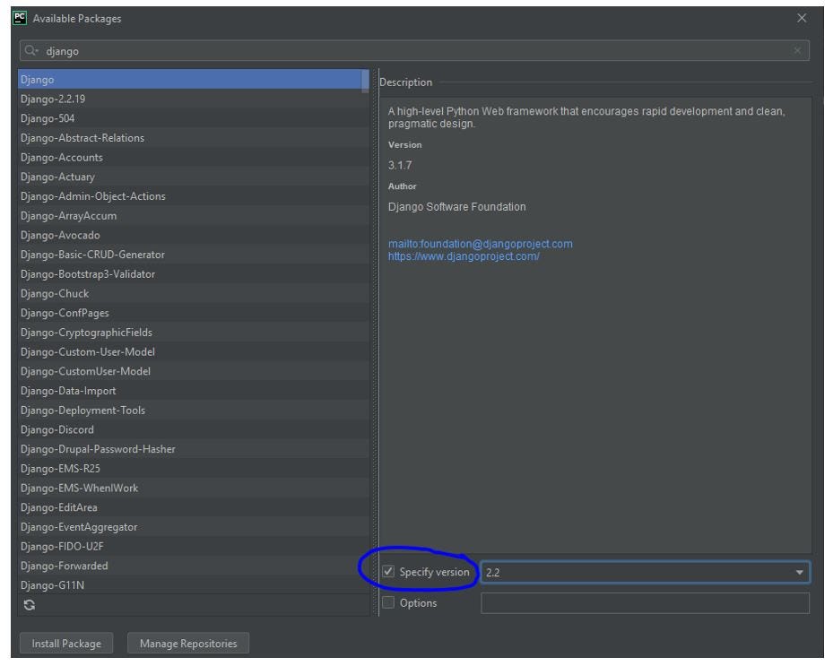This screenshot has width=833, height=666.
Task: Open Manage Repositories
Action: click(188, 644)
